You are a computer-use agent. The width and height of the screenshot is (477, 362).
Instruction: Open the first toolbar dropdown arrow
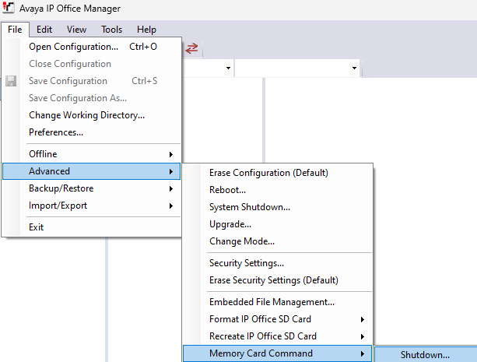pyautogui.click(x=228, y=68)
